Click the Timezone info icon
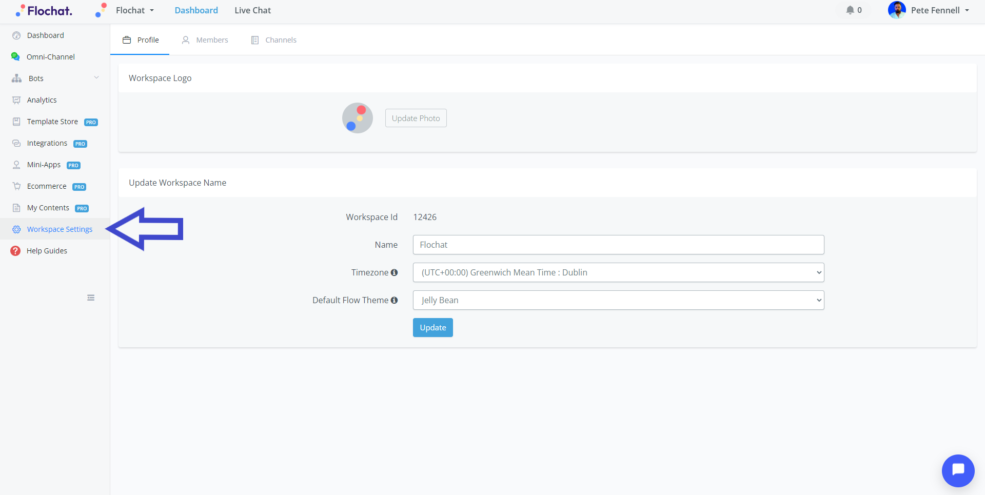The width and height of the screenshot is (985, 495). coord(394,272)
